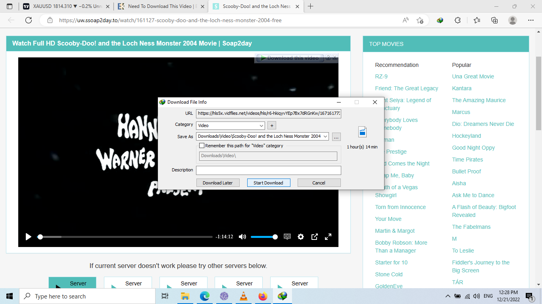The image size is (542, 304).
Task: Click the page vertical scrollbar
Action: point(538,93)
